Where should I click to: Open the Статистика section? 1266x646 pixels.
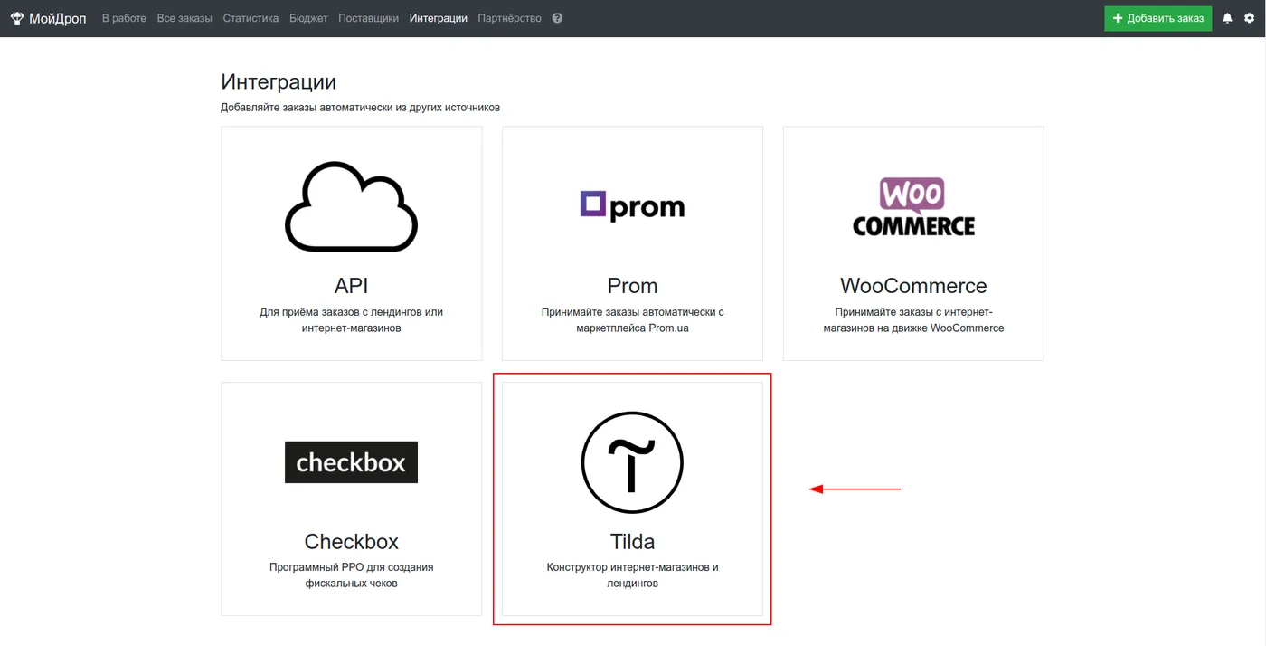[250, 18]
